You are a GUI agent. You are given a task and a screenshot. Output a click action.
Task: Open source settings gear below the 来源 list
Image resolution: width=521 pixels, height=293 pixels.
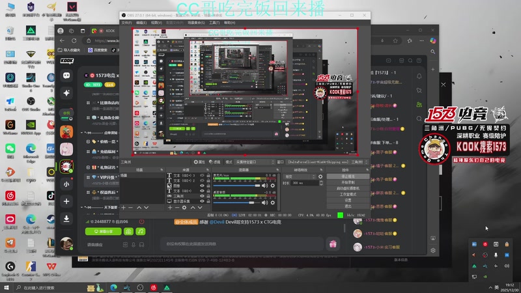184,208
